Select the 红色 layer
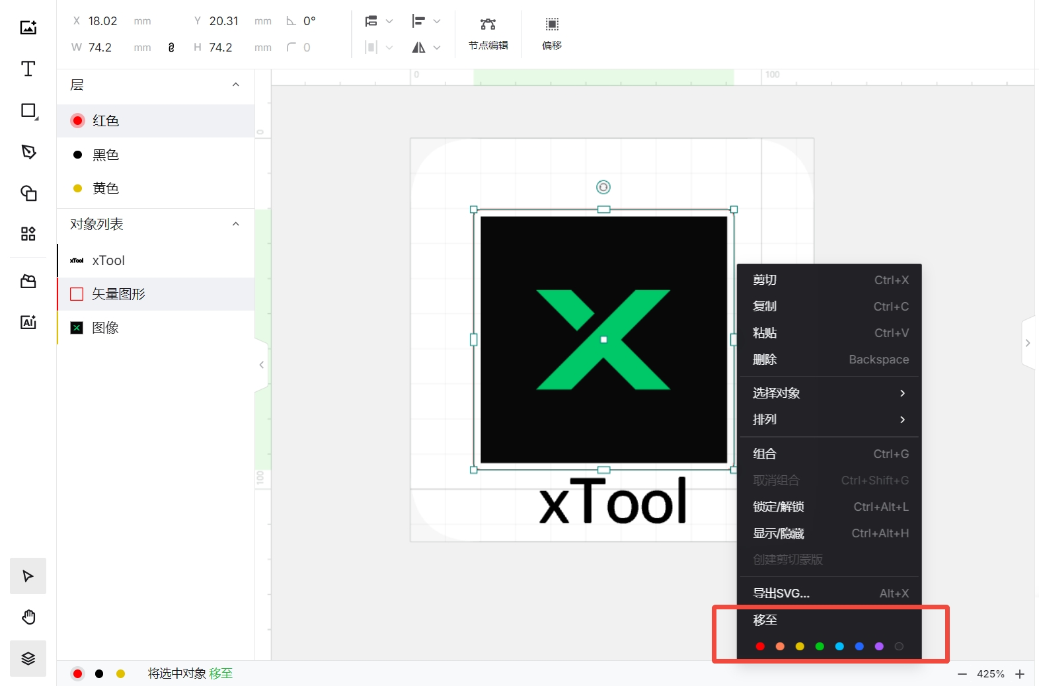This screenshot has width=1039, height=686. pos(156,121)
